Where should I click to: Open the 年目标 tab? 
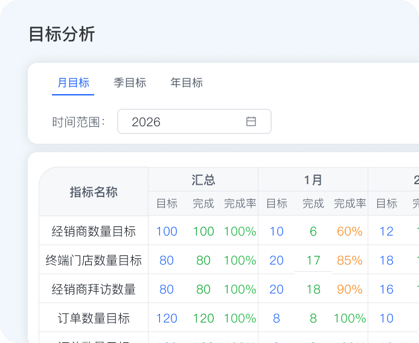pos(187,83)
